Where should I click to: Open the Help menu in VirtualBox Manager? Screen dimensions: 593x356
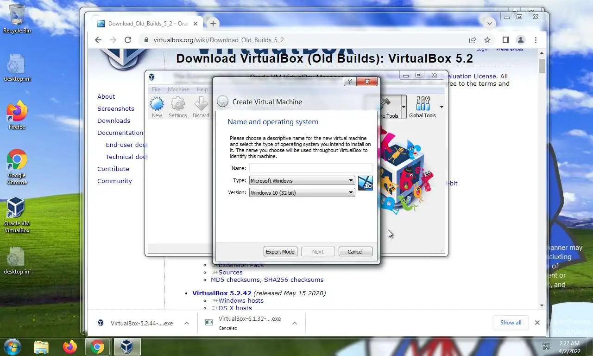tap(202, 89)
